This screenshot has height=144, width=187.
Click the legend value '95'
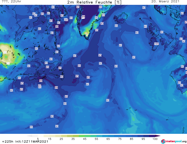click(x=143, y=139)
